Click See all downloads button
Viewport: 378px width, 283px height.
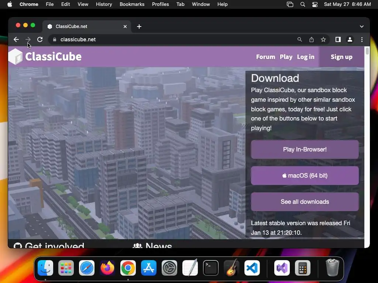click(x=305, y=202)
